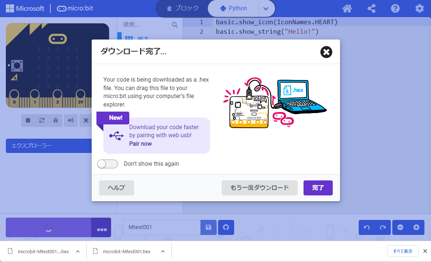Screen dimensions: 431x262
Task: Click the Microsoft logo
Action: tap(25, 8)
